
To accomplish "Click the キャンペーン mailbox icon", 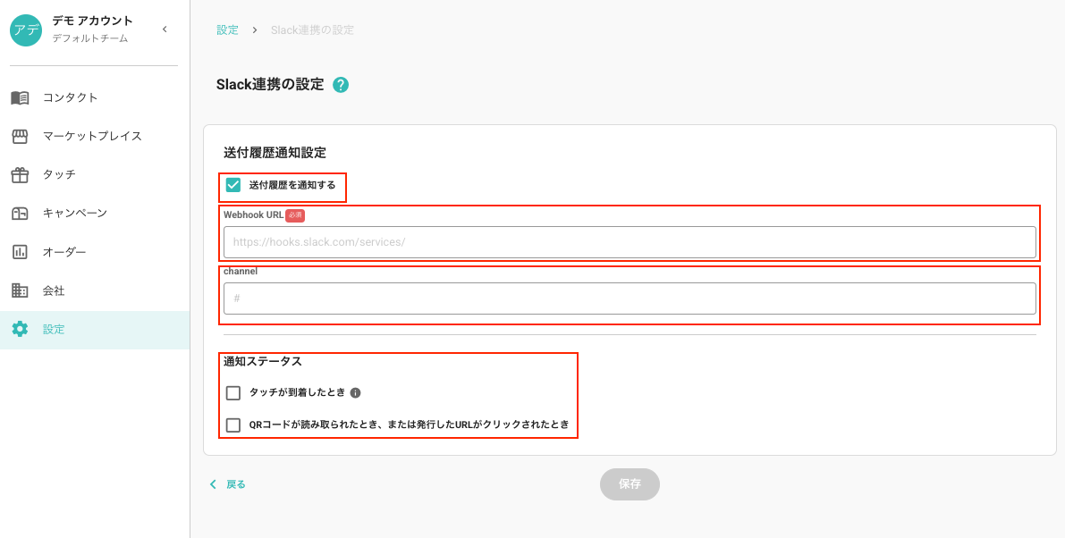I will coord(20,214).
